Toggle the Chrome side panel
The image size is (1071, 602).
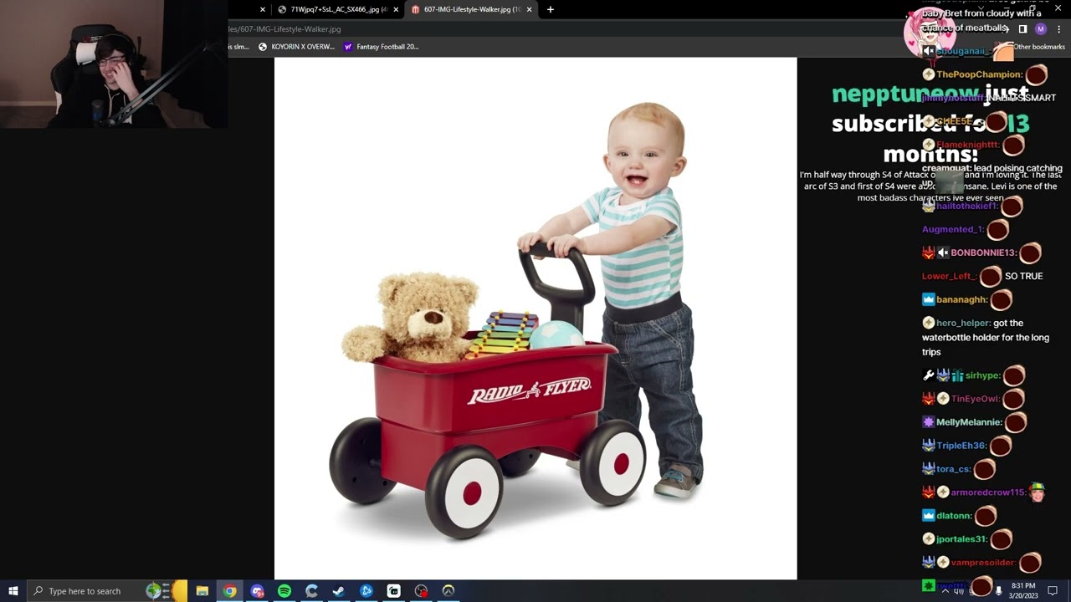tap(1022, 29)
